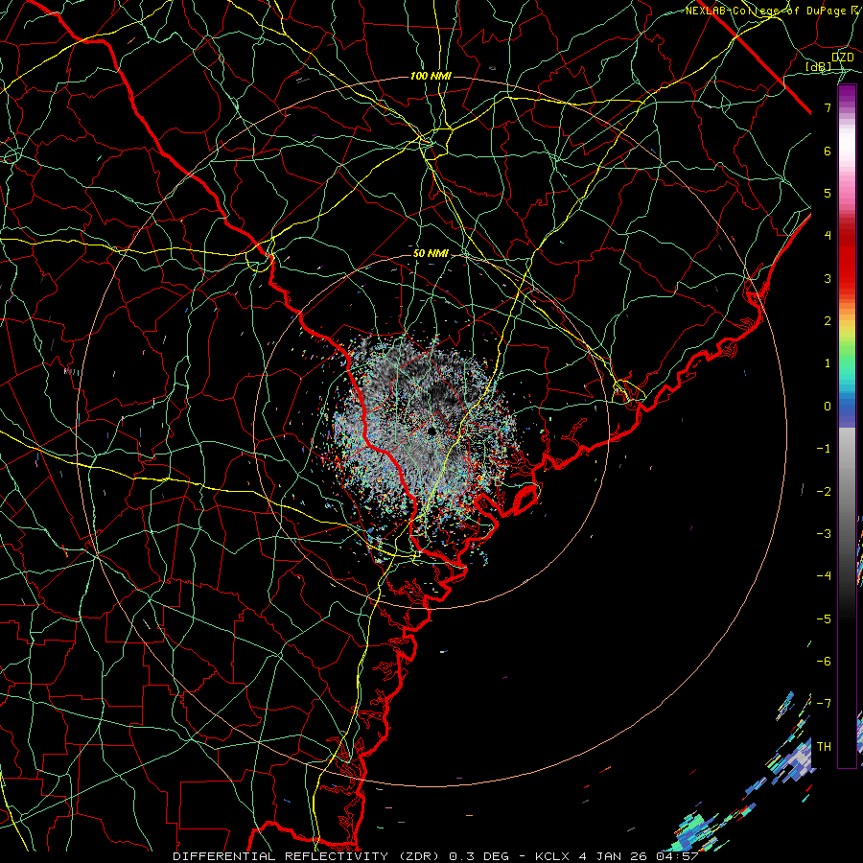Click the -3 value on the scale
This screenshot has width=863, height=863.
(x=824, y=534)
